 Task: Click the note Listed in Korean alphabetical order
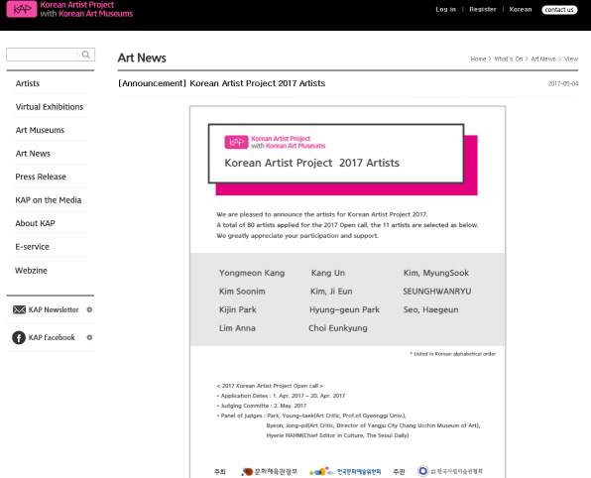pos(453,354)
